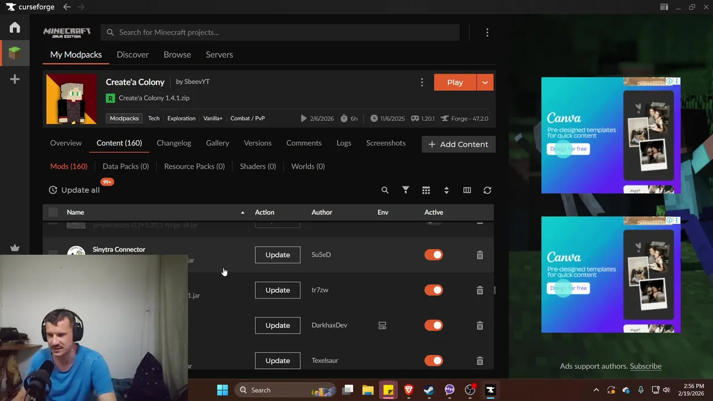The height and width of the screenshot is (401, 713).
Task: Open Steam from the taskbar
Action: pyautogui.click(x=429, y=390)
